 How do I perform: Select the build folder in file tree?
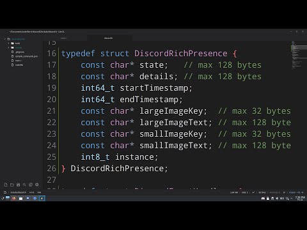click(17, 43)
